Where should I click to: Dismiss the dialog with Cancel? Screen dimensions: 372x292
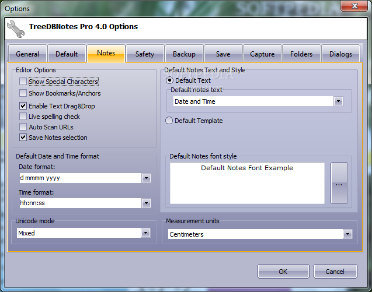(335, 272)
